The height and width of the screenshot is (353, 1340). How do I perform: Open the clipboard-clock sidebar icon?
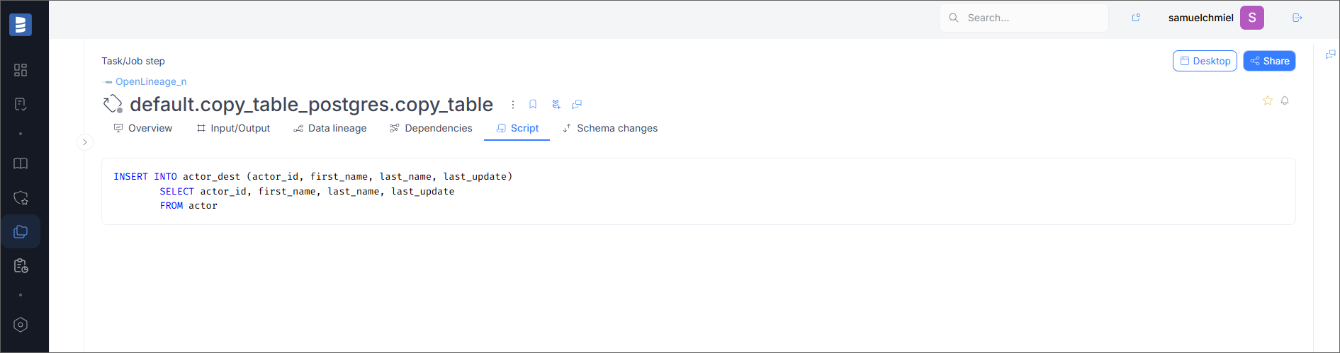[x=21, y=265]
